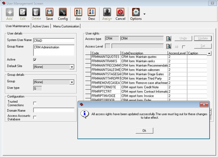This screenshot has width=218, height=157.
Task: Open Access Level lookup search icon
Action: click(x=168, y=46)
